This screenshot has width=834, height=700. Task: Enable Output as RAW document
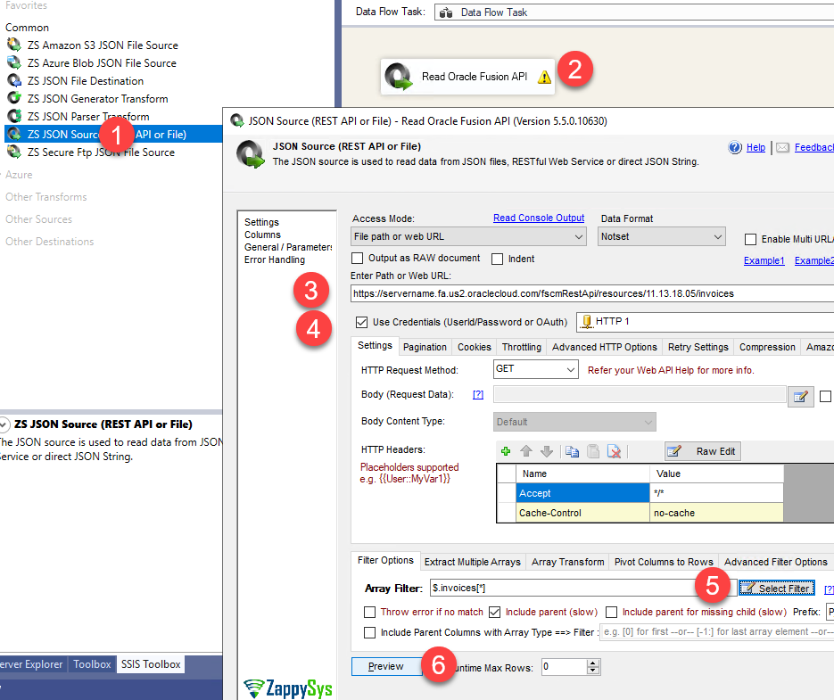click(358, 259)
